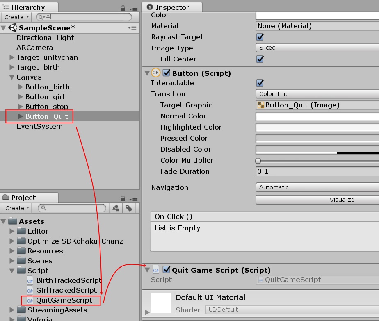
Task: Toggle the Fill Center checkbox
Action: (x=260, y=59)
